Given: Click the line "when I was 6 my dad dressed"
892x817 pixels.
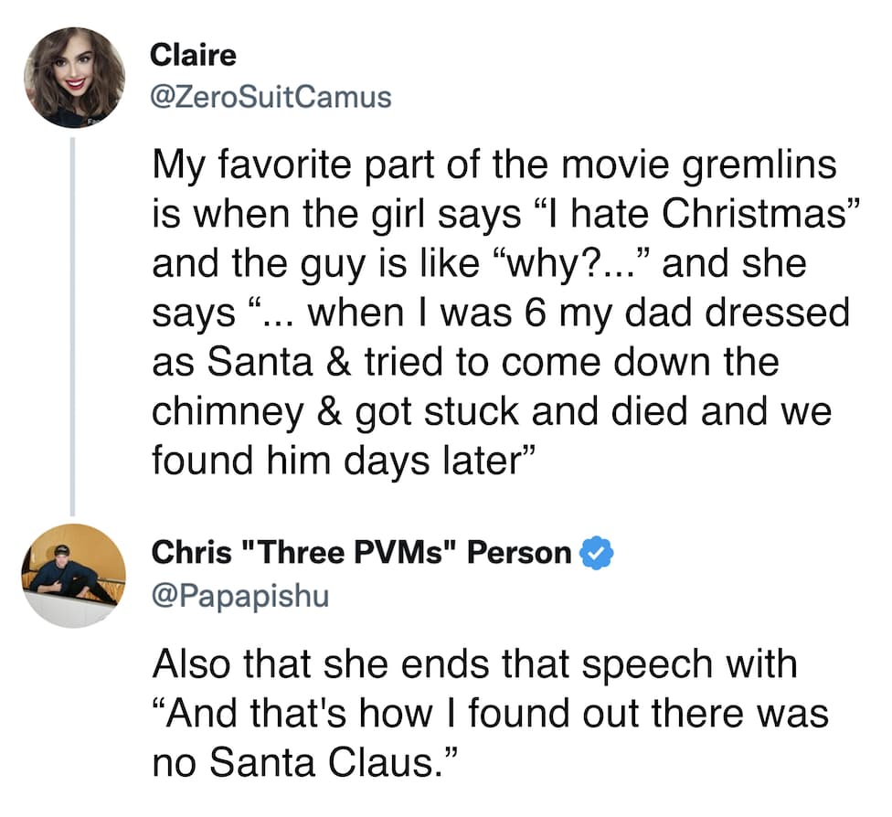Looking at the screenshot, I should pos(501,313).
